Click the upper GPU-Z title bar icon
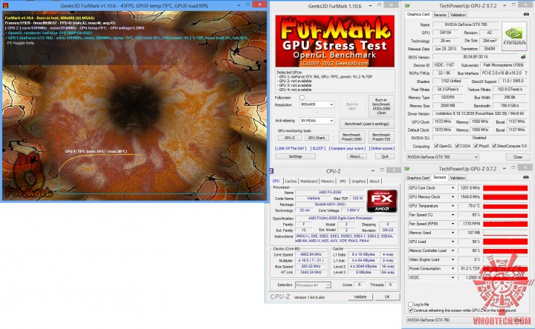535x329 pixels. tap(407, 6)
